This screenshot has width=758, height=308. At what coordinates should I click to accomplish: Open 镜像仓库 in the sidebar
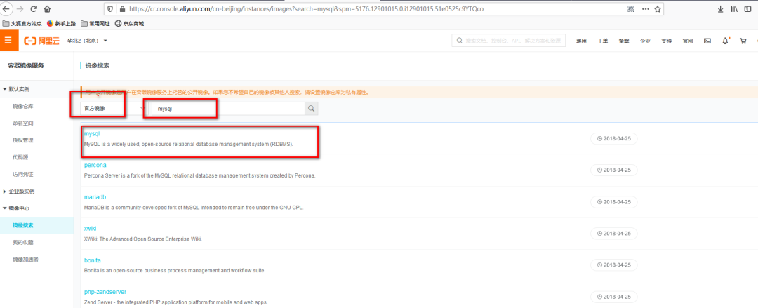click(x=23, y=107)
